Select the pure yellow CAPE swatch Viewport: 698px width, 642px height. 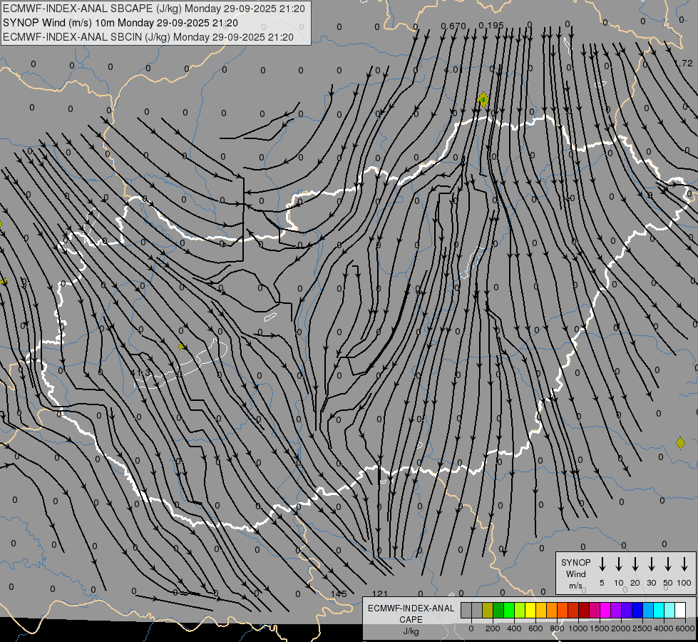[x=530, y=610]
